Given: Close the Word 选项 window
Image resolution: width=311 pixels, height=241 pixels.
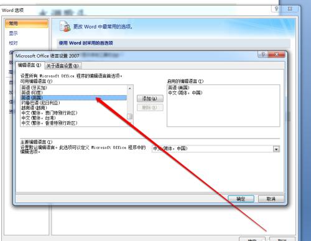Looking at the screenshot, I should coord(290,9).
